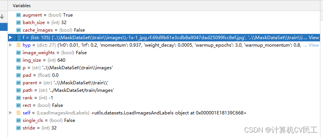This screenshot has width=323, height=137.
Task: Open View link for hyp dict
Action: [x=314, y=45]
